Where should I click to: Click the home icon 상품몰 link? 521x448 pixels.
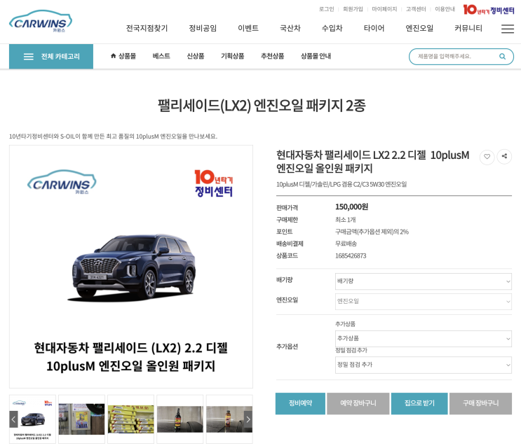pos(123,56)
